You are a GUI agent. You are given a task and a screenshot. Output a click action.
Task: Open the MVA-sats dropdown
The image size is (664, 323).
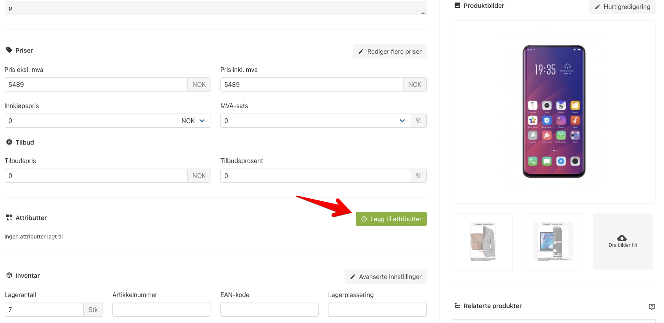315,121
